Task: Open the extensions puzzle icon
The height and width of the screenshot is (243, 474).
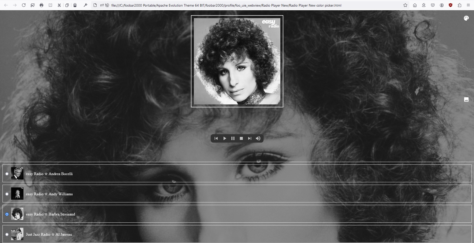Action: 460,5
